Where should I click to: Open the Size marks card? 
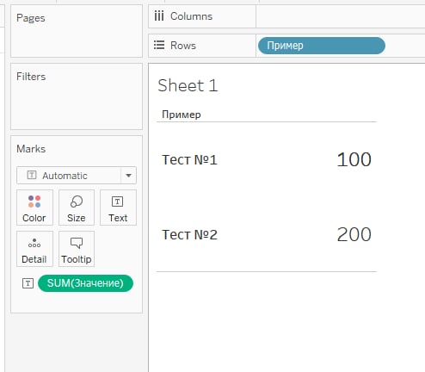(77, 208)
